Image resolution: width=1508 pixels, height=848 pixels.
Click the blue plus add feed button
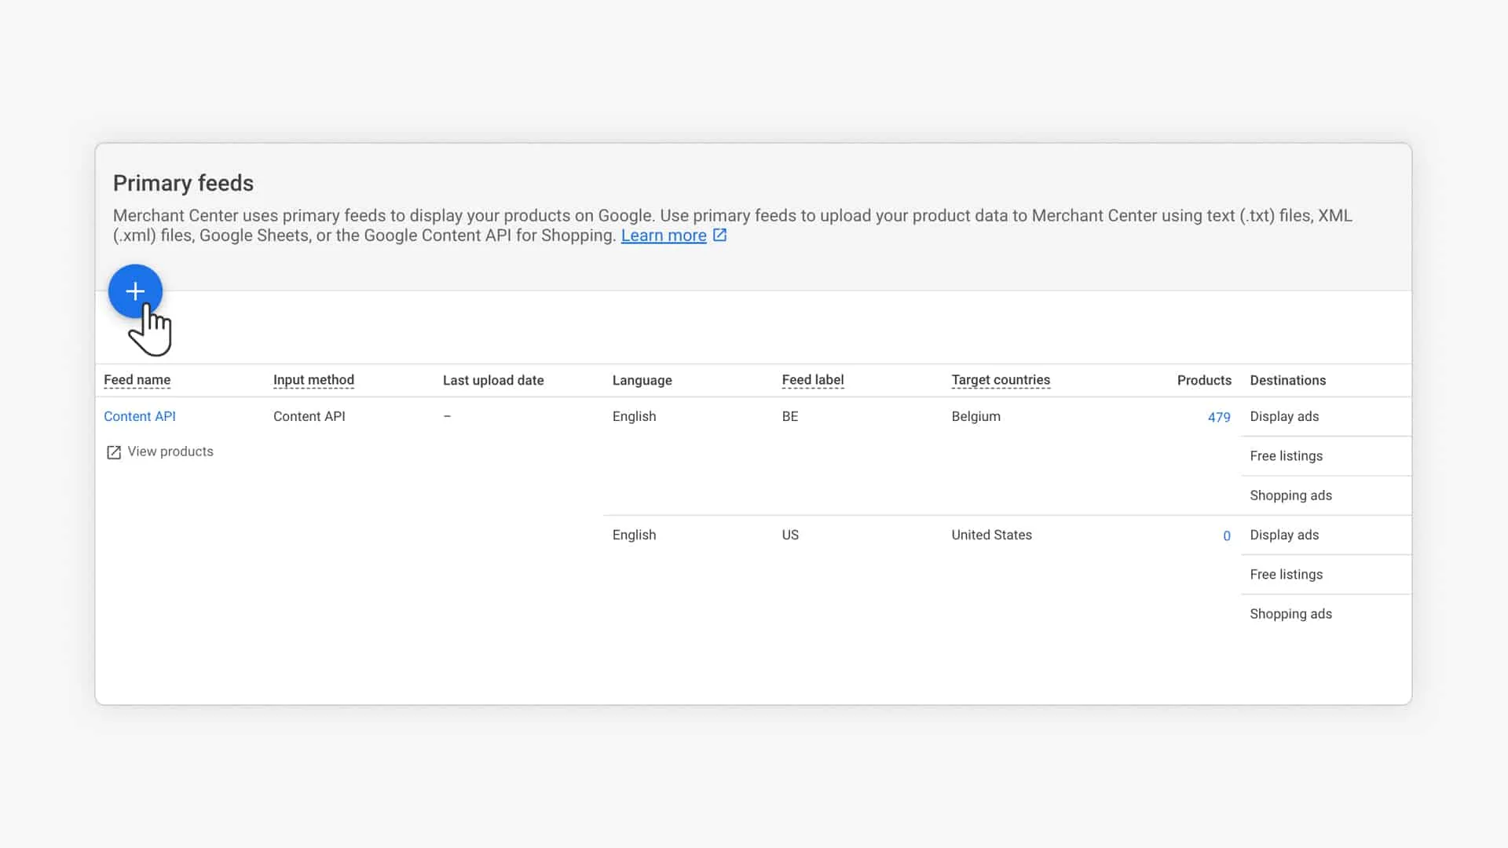click(135, 291)
